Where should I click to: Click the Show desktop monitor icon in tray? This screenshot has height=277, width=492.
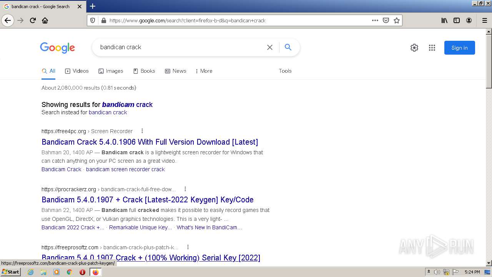click(487, 272)
